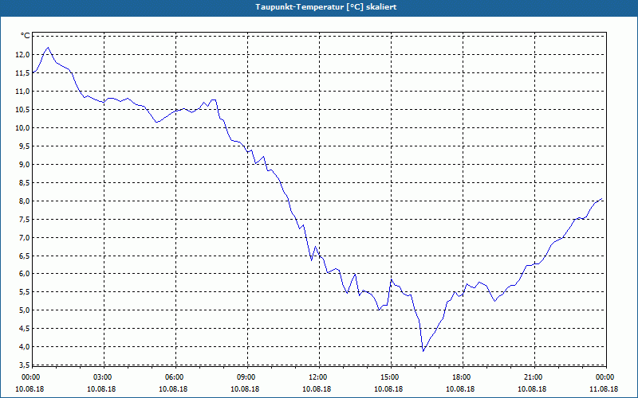Click the 00:00 label at the axis start
Viewport: 638px width, 398px height.
pyautogui.click(x=30, y=377)
